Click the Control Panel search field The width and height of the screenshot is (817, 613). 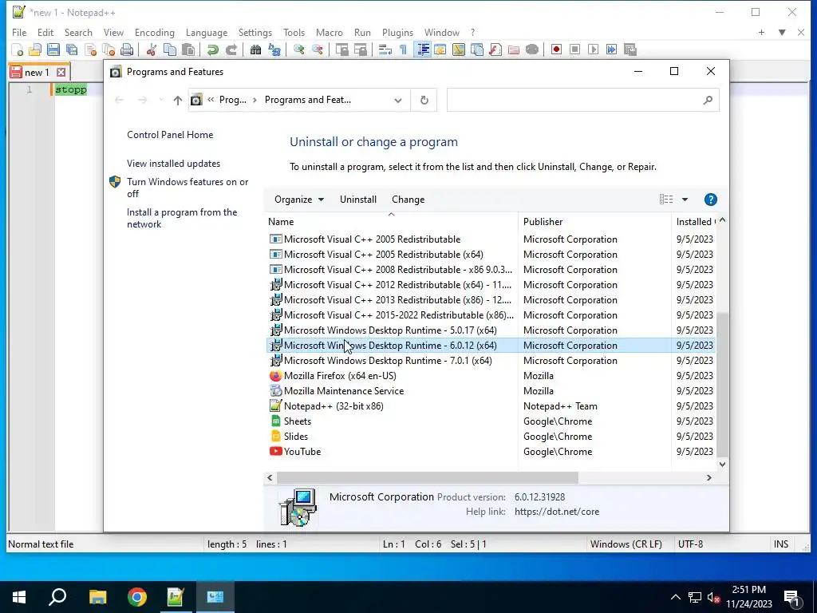(x=582, y=100)
